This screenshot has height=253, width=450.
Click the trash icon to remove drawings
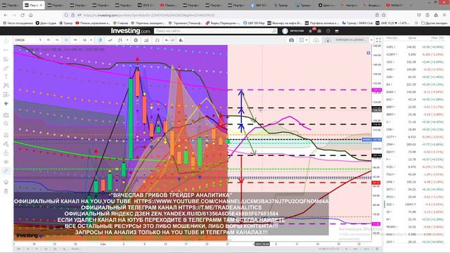click(6, 191)
